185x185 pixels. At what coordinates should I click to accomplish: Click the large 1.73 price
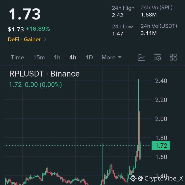click(25, 14)
